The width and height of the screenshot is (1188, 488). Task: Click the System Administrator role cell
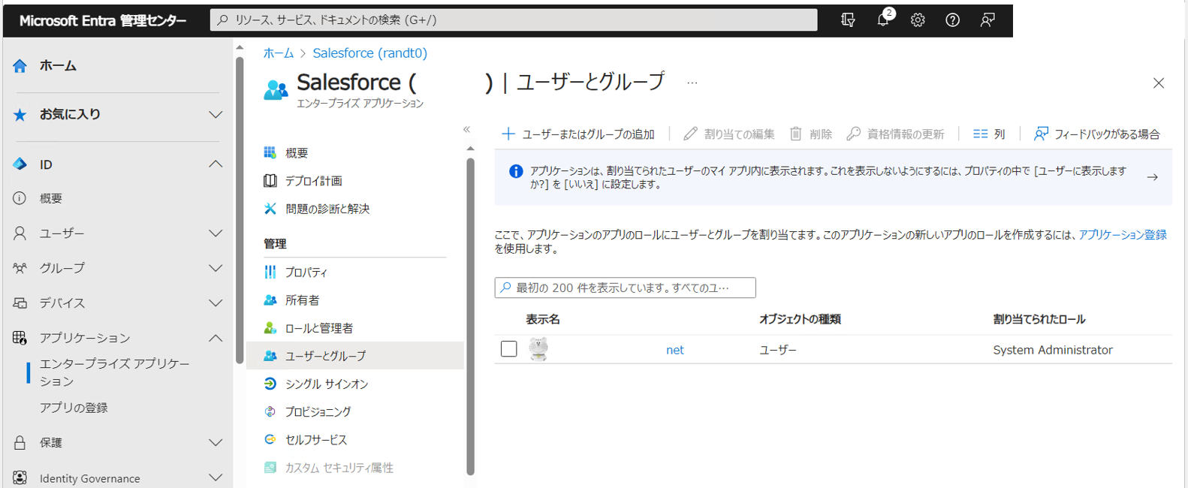point(1053,350)
